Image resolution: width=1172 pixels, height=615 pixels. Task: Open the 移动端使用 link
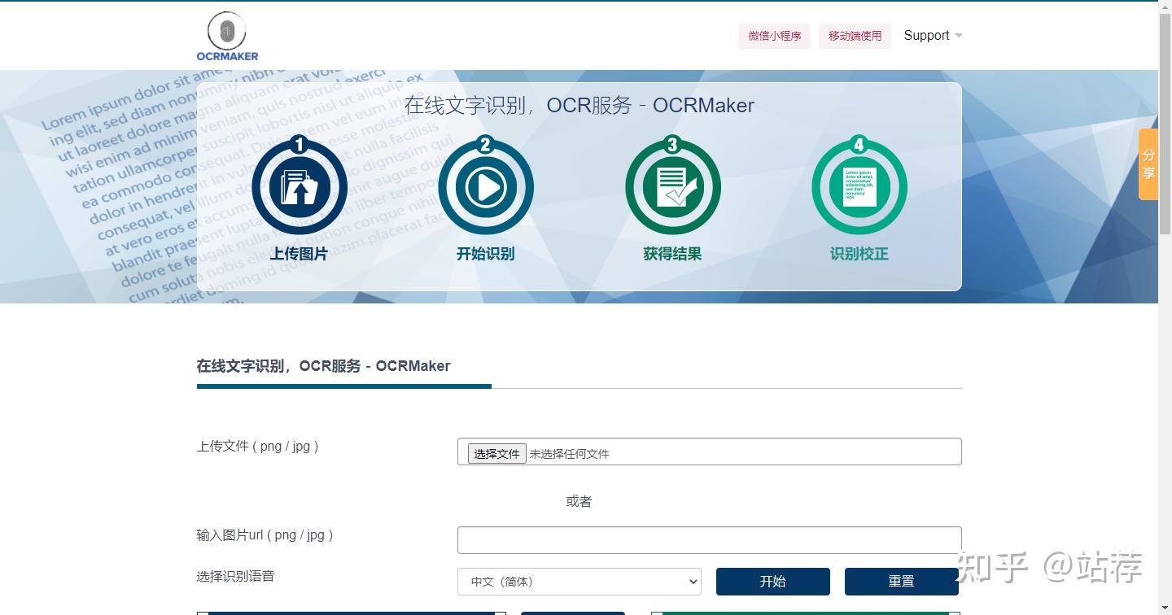point(855,36)
